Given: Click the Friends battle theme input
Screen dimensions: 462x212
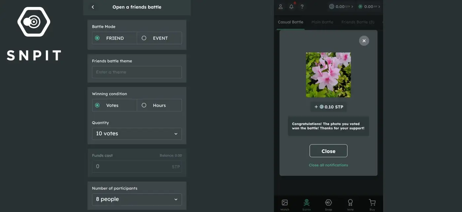Looking at the screenshot, I should tap(137, 72).
